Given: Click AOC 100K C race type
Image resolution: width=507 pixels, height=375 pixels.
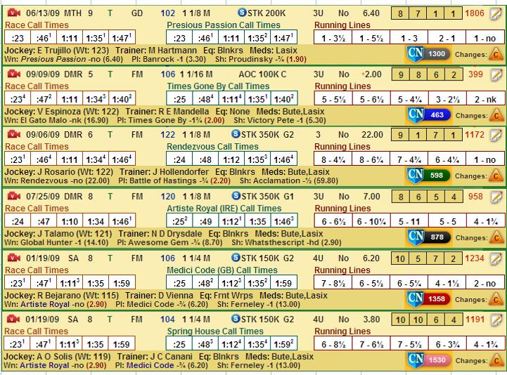Looking at the screenshot, I should tap(262, 74).
